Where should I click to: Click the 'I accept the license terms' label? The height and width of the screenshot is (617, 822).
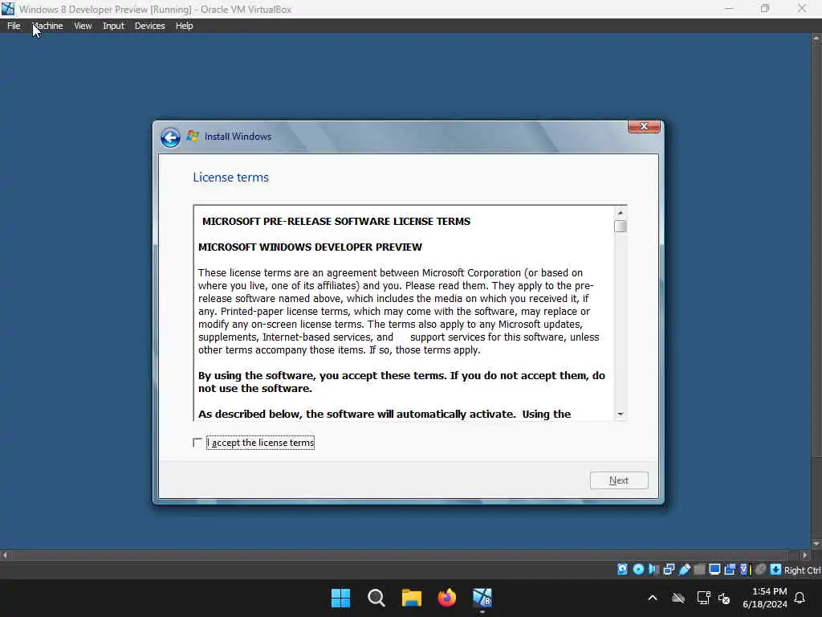coord(261,443)
